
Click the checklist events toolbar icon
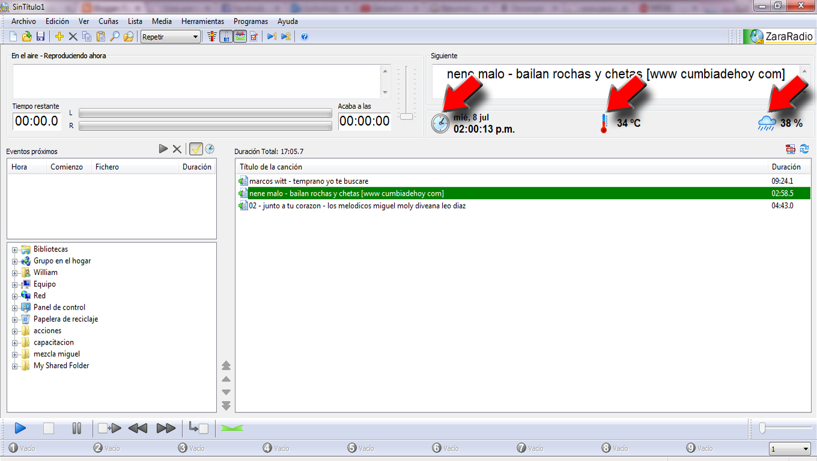(x=254, y=37)
